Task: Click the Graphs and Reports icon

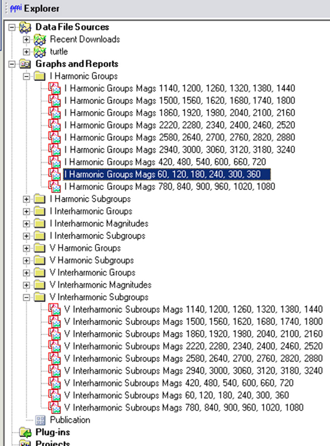Action: point(25,64)
